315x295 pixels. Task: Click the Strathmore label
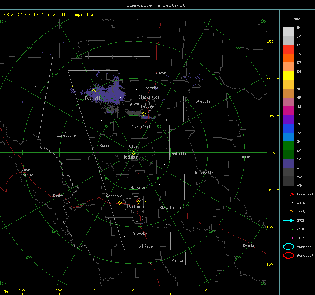pos(170,208)
